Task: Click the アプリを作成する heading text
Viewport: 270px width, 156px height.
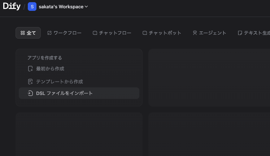Action: click(45, 58)
